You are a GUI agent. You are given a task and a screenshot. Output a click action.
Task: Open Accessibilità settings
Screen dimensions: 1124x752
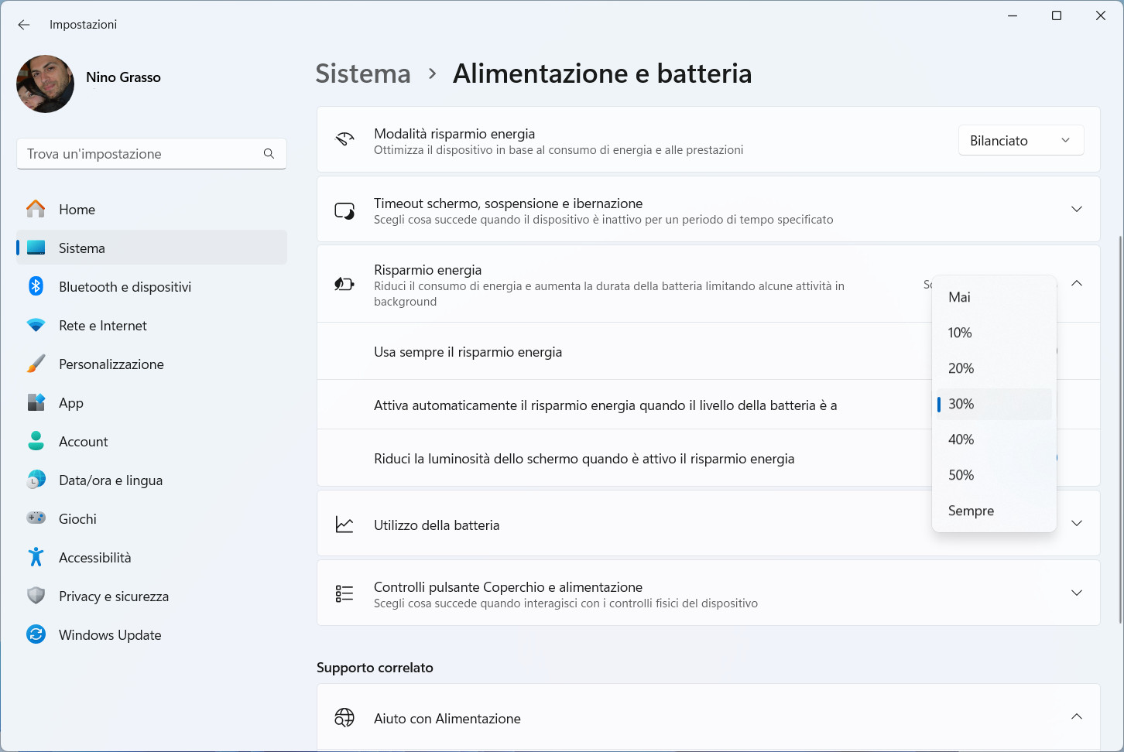(94, 558)
